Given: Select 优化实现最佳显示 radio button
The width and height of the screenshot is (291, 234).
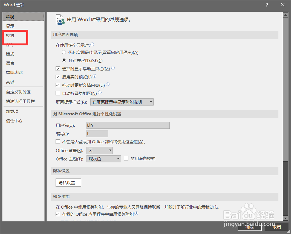Looking at the screenshot, I should 64,52.
